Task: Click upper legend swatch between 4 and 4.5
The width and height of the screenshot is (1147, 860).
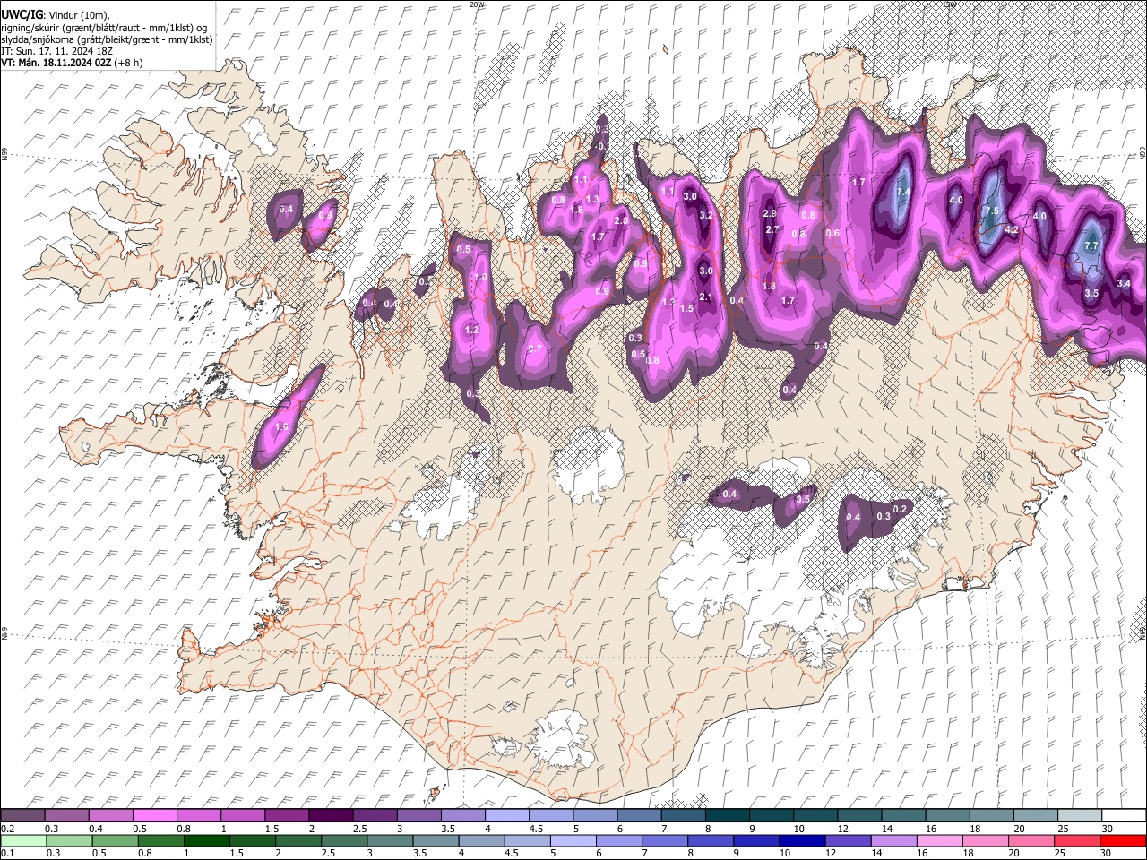Action: click(506, 816)
